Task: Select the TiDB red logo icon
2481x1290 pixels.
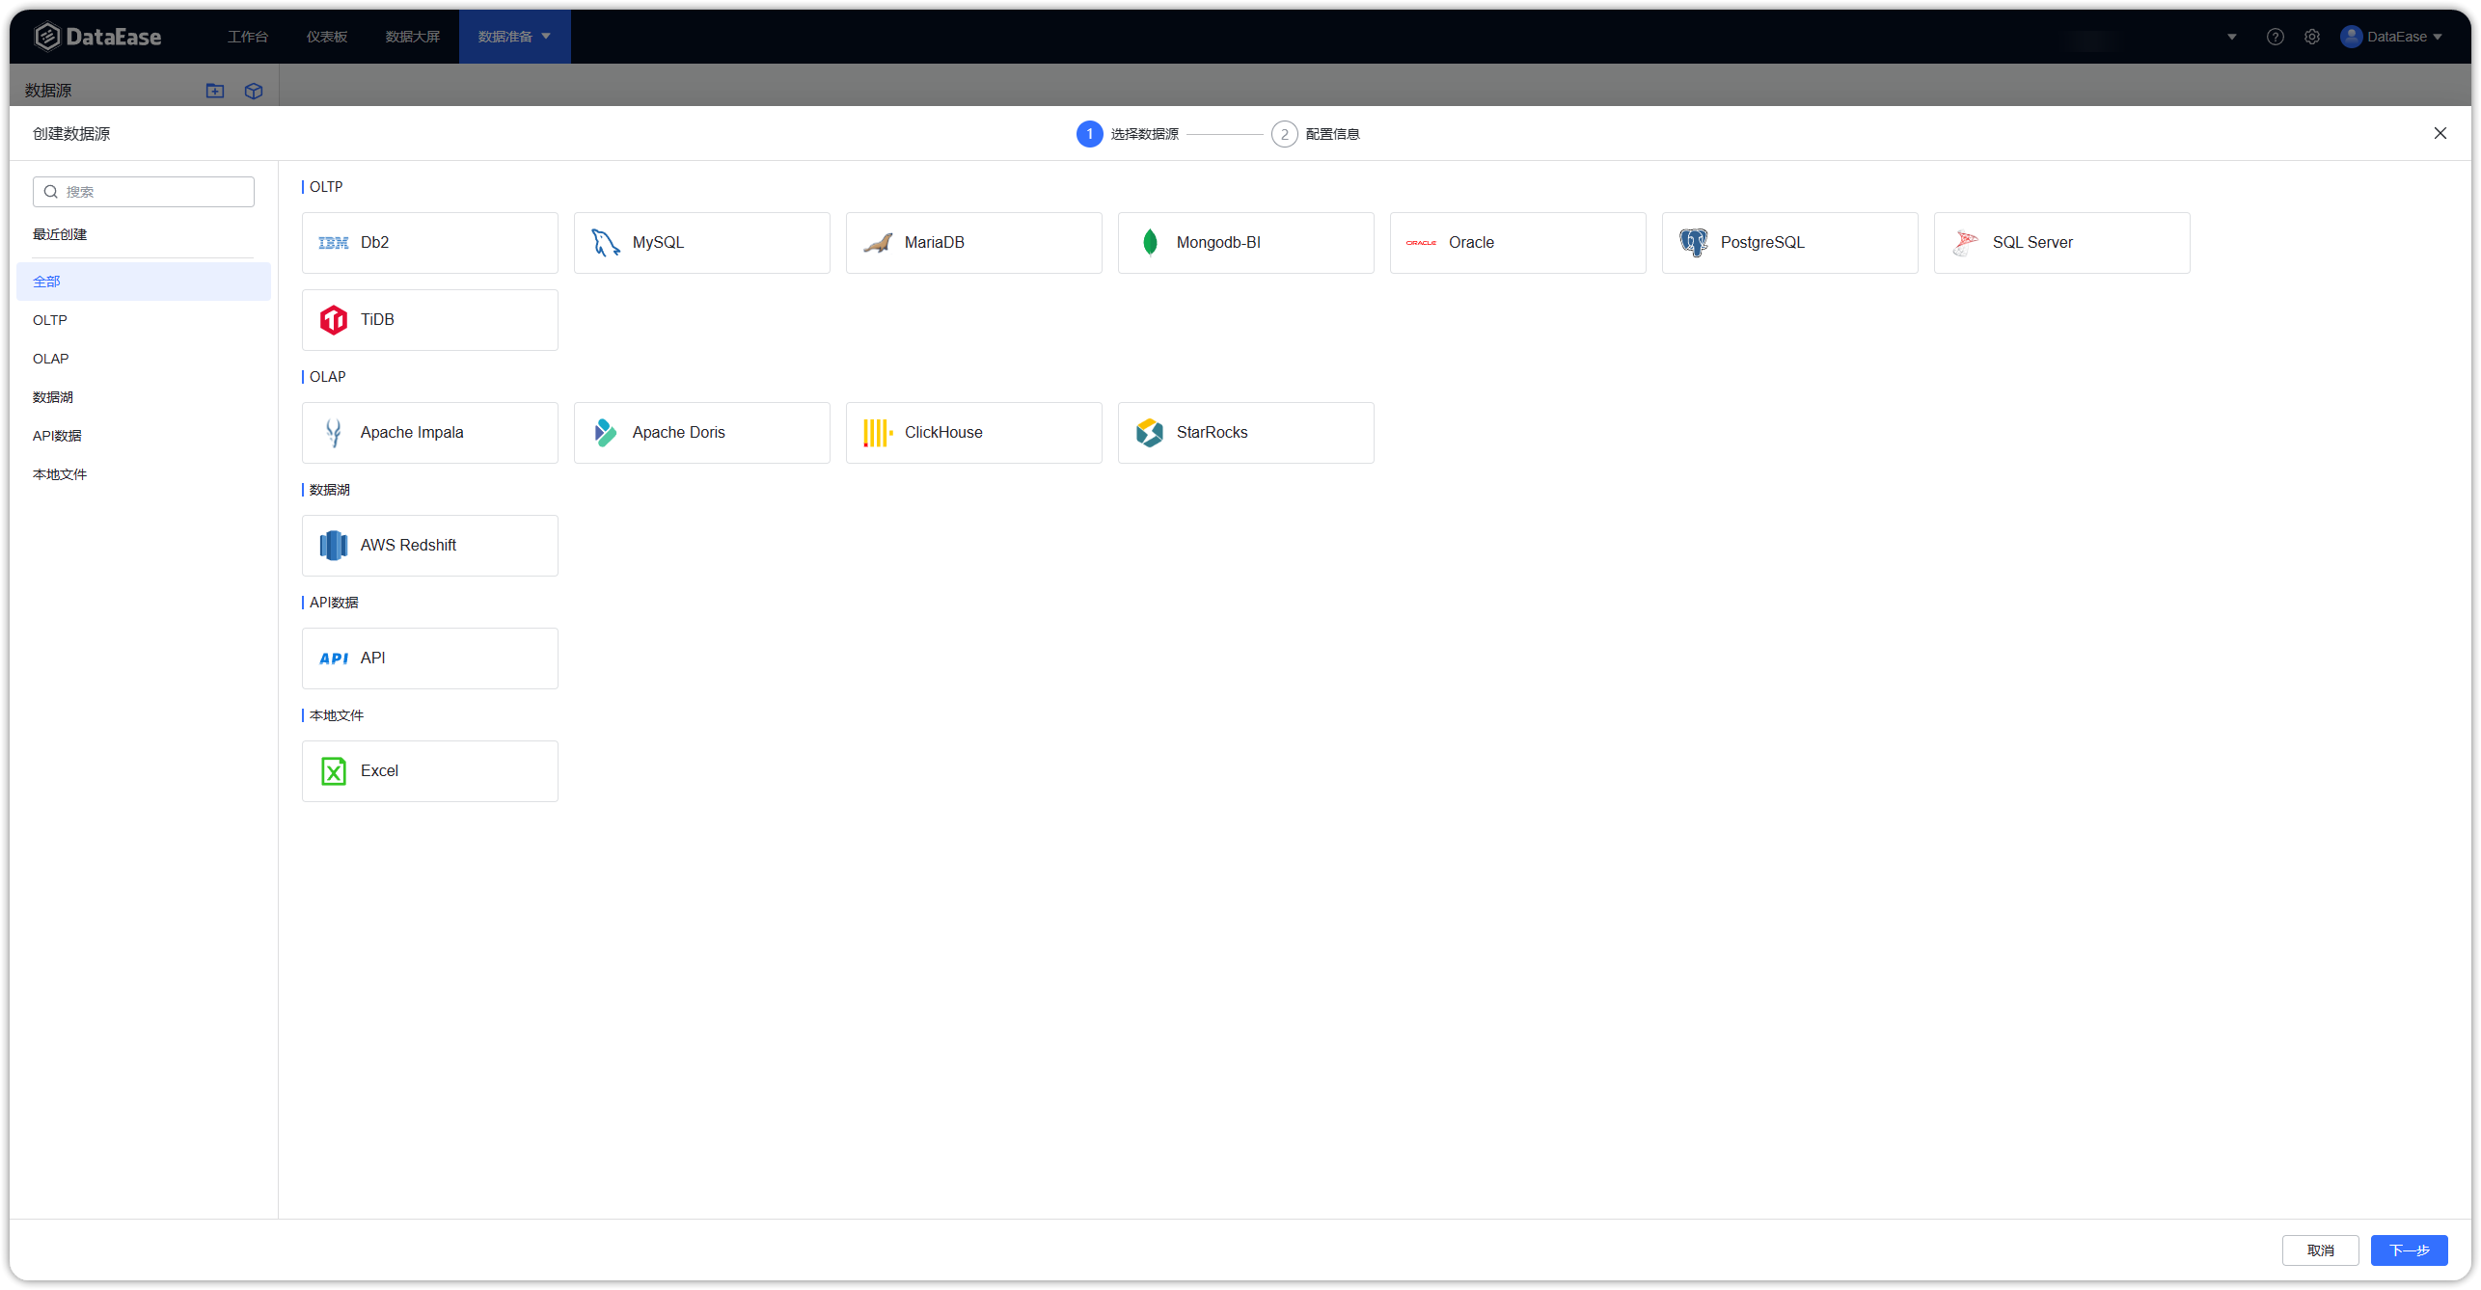Action: click(x=334, y=320)
